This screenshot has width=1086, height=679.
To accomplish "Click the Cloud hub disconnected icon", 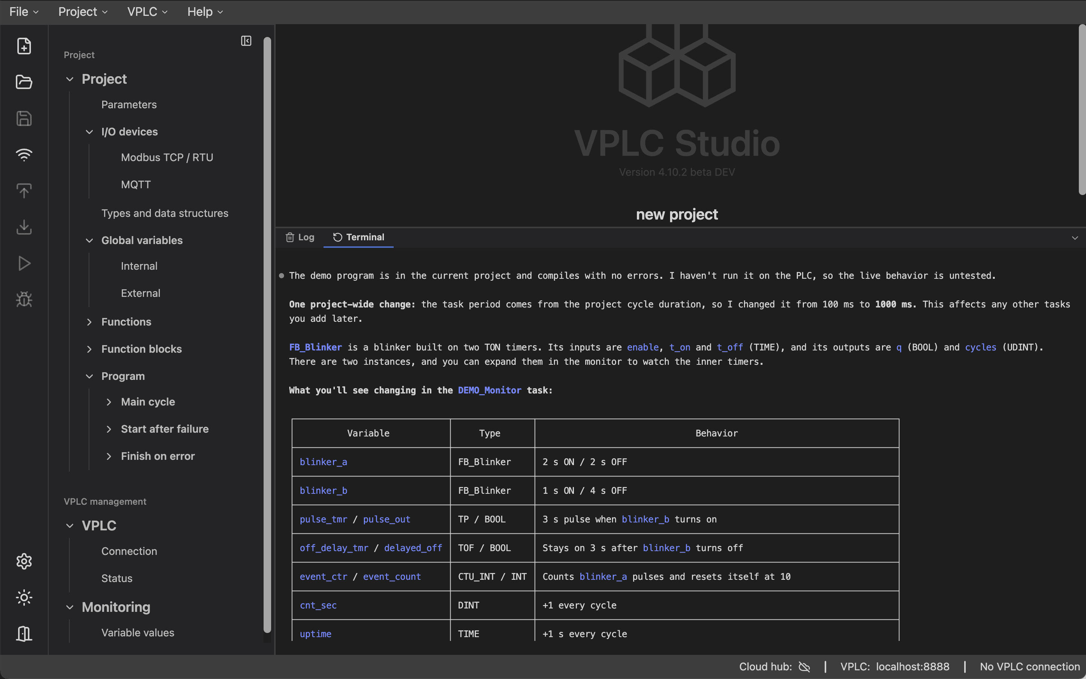I will pos(804,667).
